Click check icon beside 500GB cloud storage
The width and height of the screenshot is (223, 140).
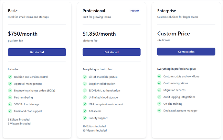(10, 104)
